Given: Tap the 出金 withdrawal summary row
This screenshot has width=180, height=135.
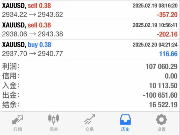Looking at the screenshot, I should pos(90,95).
